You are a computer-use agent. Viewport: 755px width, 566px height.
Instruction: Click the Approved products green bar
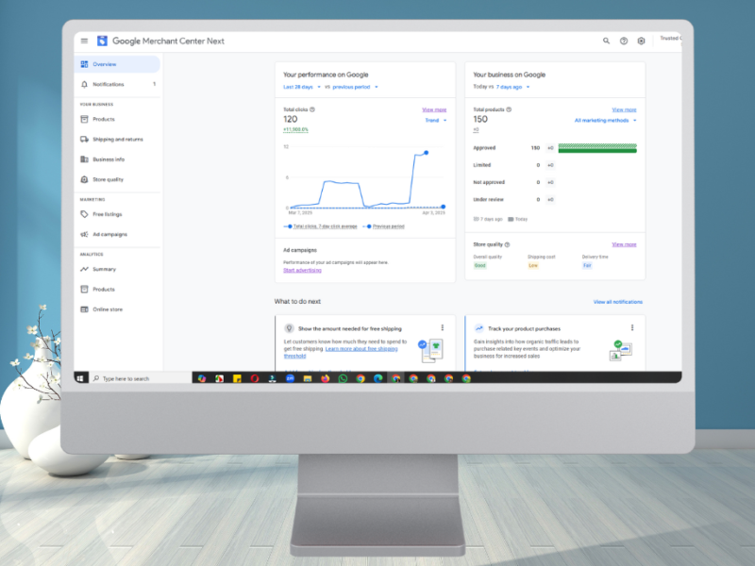pos(597,148)
